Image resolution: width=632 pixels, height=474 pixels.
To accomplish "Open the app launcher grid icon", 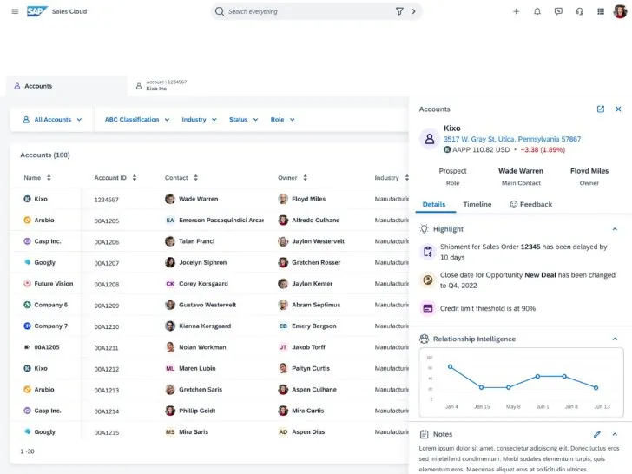I will 601,11.
